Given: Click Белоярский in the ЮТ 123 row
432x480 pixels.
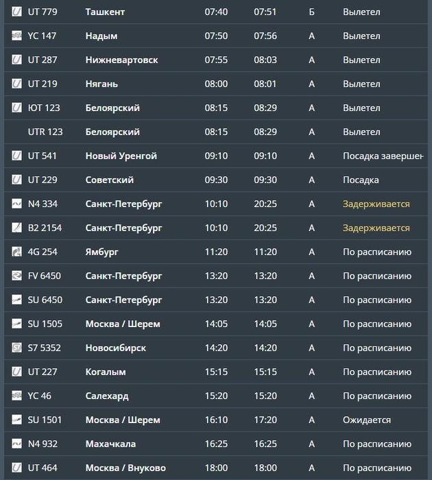Looking at the screenshot, I should (112, 108).
